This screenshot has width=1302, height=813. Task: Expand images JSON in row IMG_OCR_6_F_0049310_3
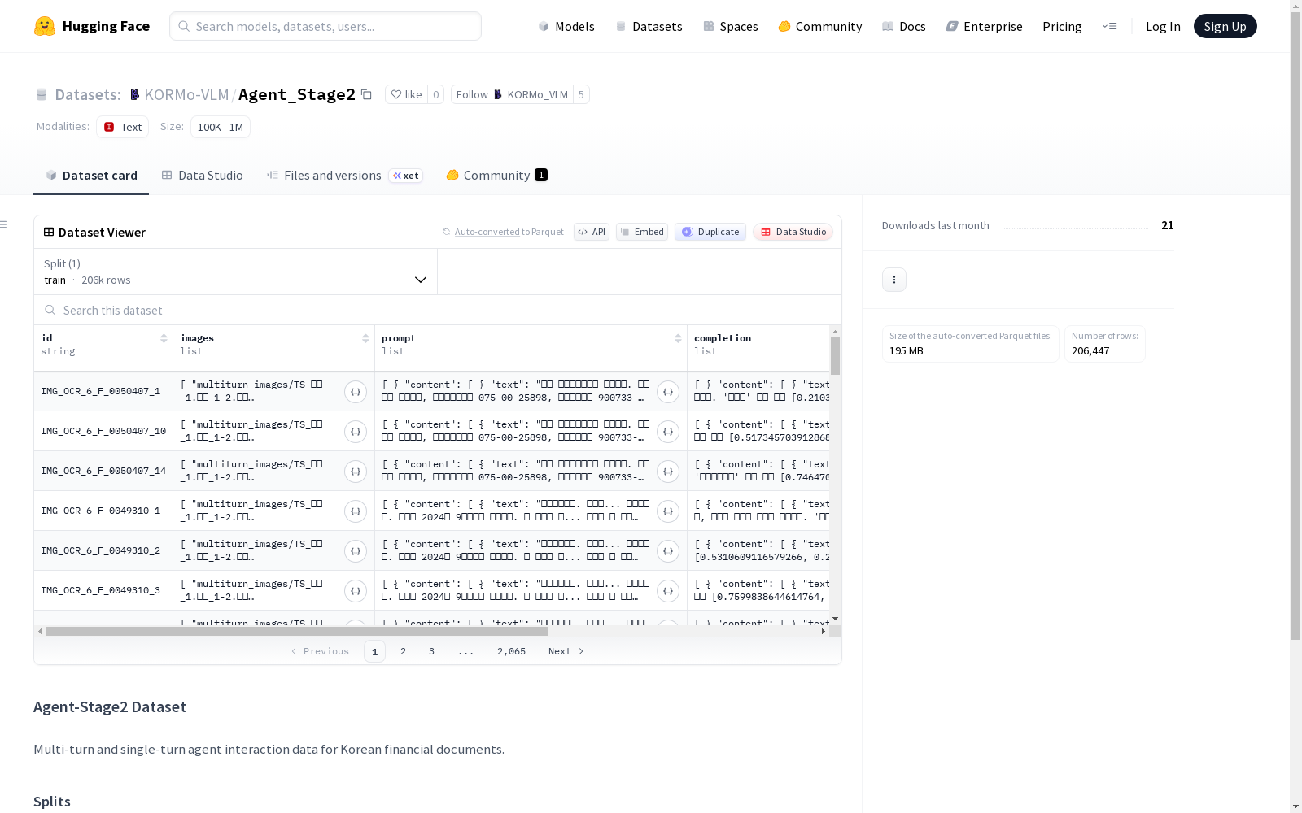356,591
